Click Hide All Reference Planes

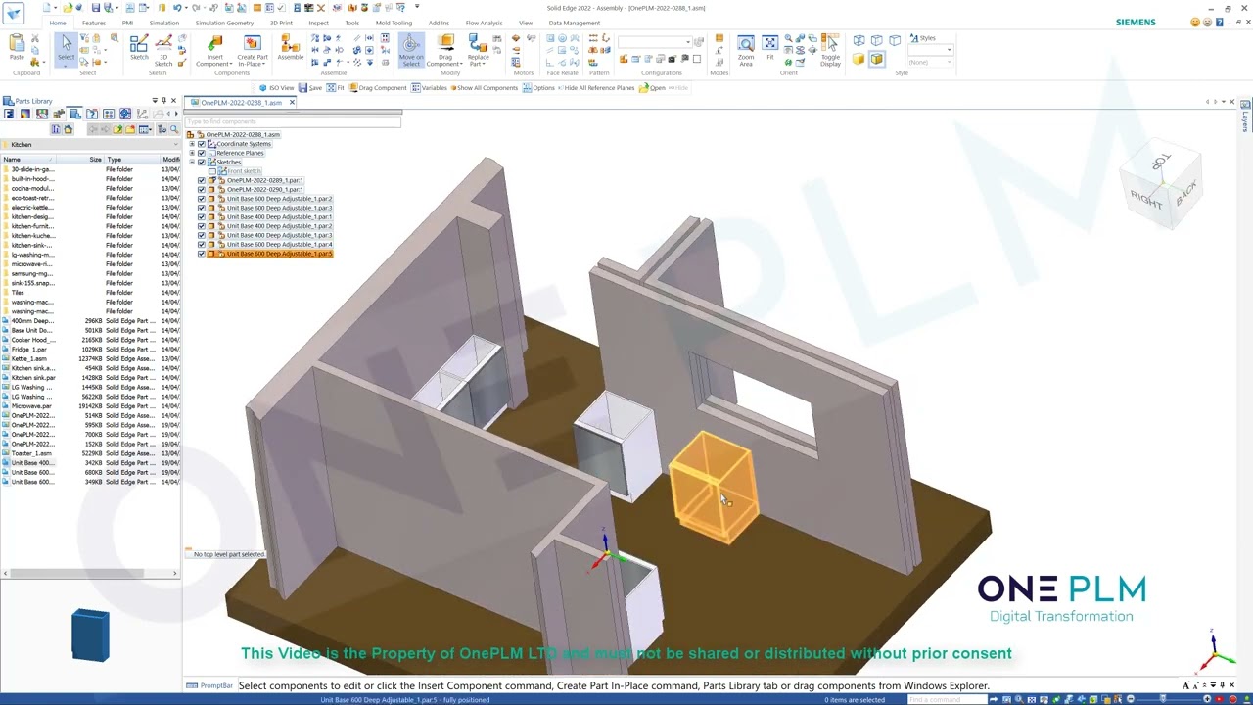click(595, 88)
